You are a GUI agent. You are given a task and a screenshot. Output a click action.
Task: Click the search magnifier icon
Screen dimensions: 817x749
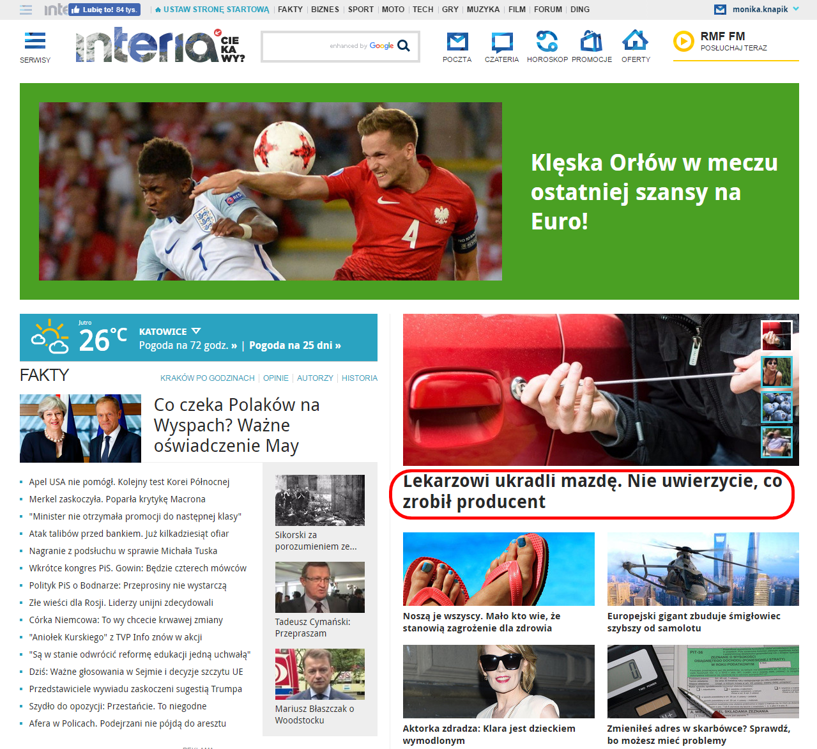pos(404,46)
